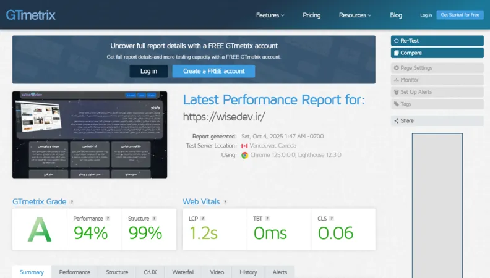490x278 pixels.
Task: Click the A grade letter
Action: (40, 230)
